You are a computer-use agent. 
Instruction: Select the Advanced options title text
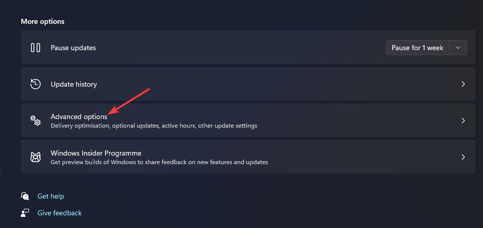tap(79, 117)
